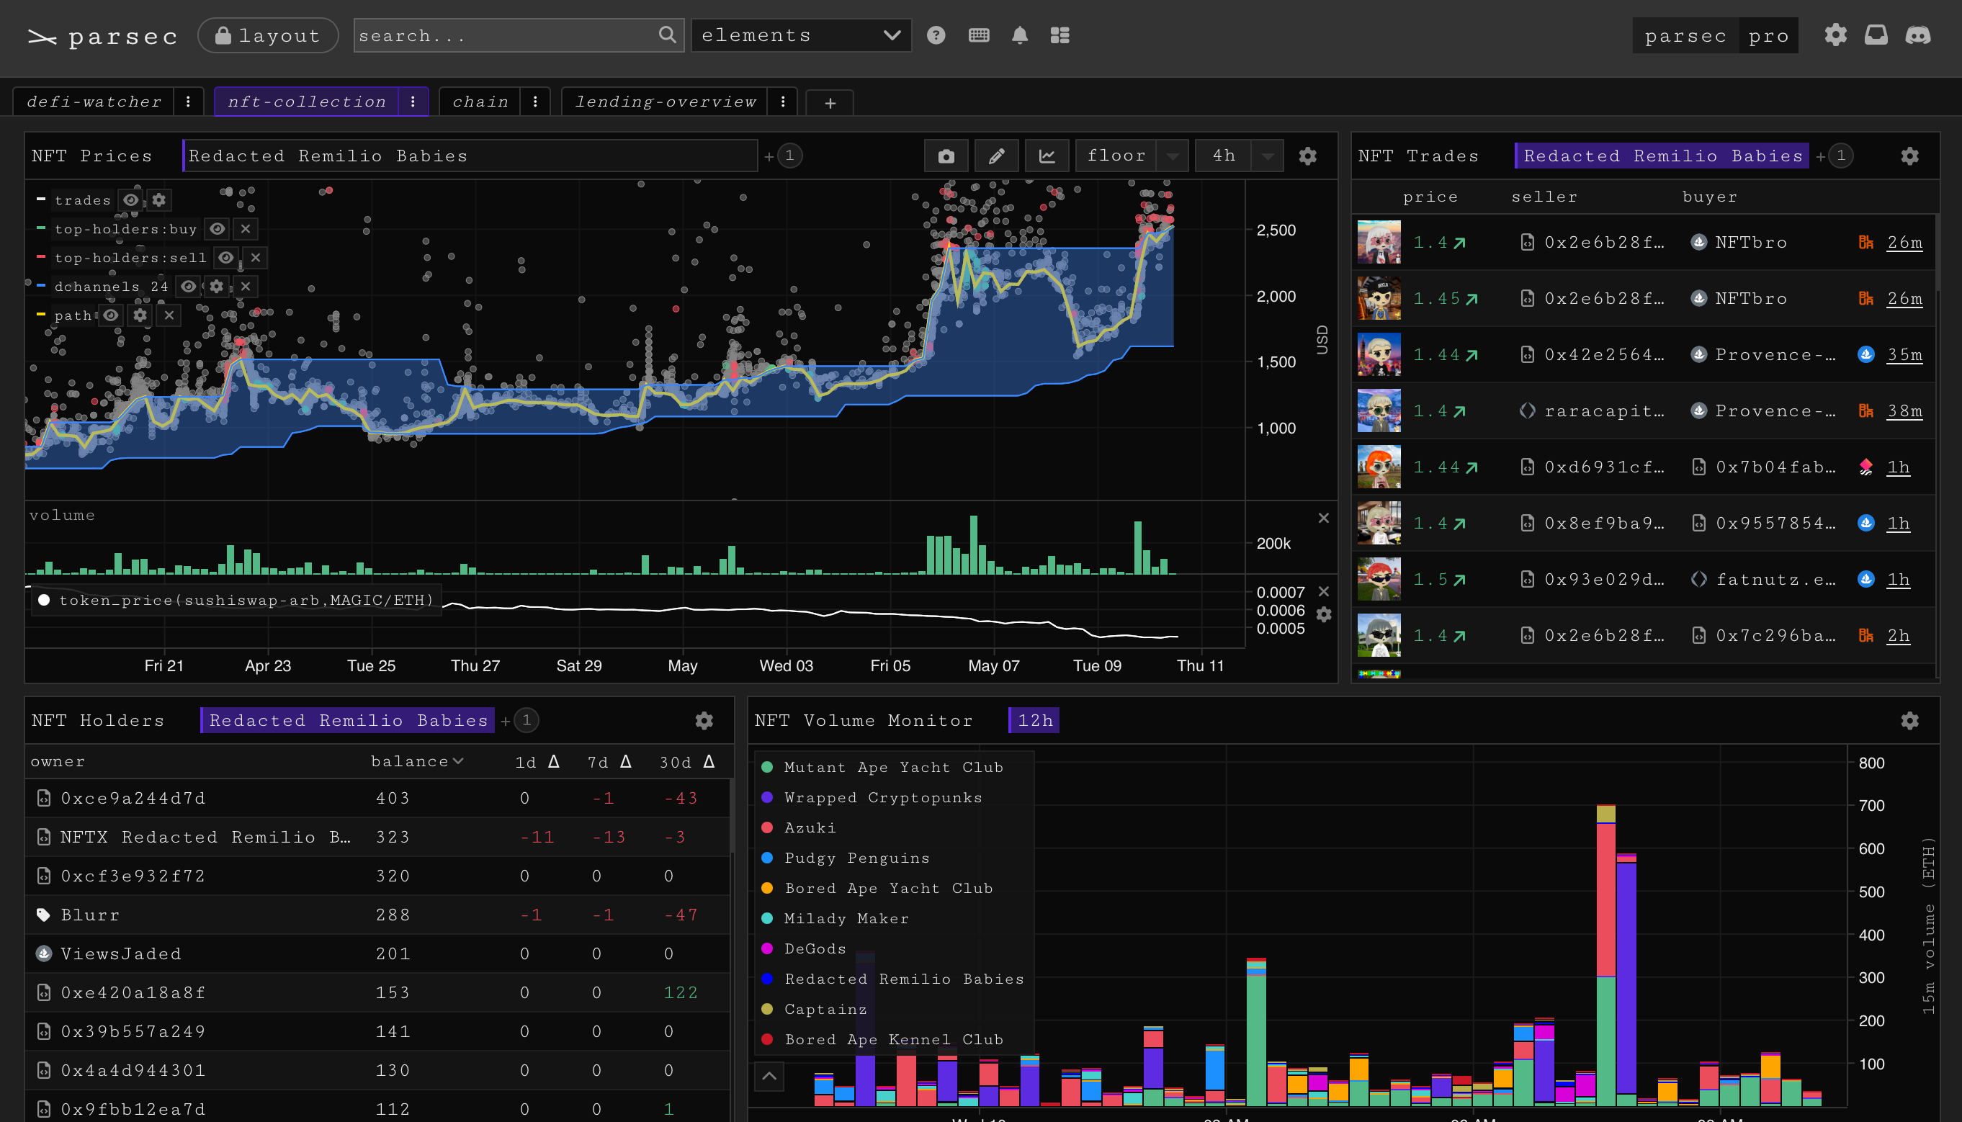Open the elements dropdown
The image size is (1962, 1122).
click(x=802, y=35)
